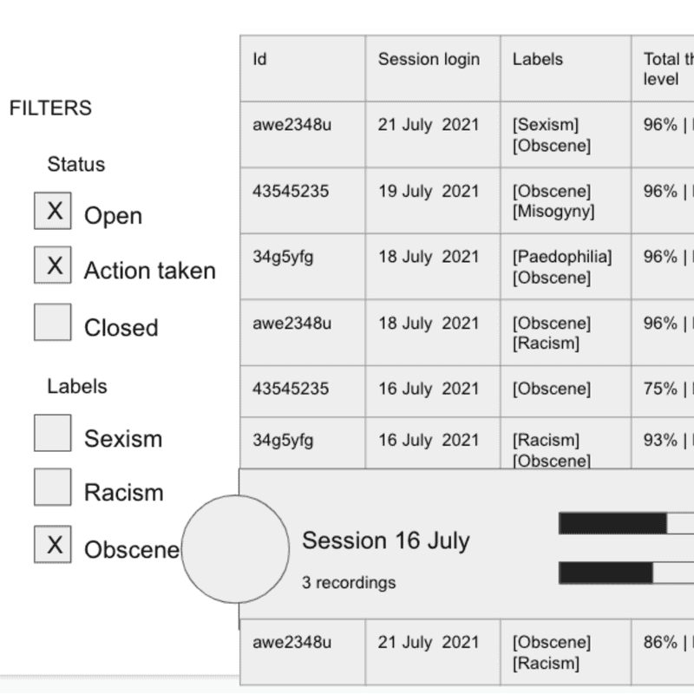Select bottom awe2348u row with 86%
Viewport: 694px width, 694px height.
tap(467, 652)
